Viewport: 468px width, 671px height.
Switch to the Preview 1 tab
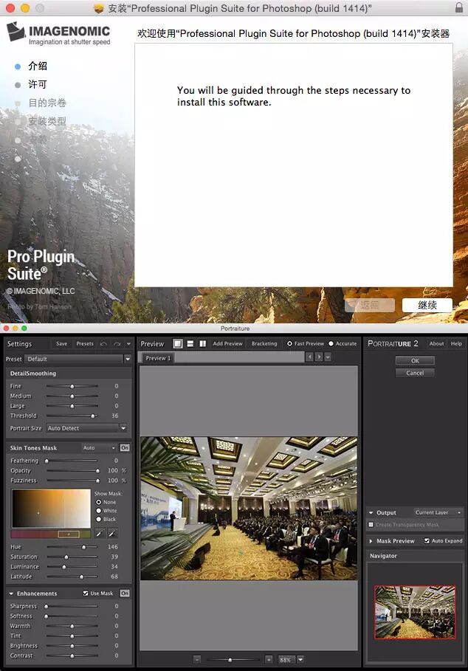click(158, 358)
